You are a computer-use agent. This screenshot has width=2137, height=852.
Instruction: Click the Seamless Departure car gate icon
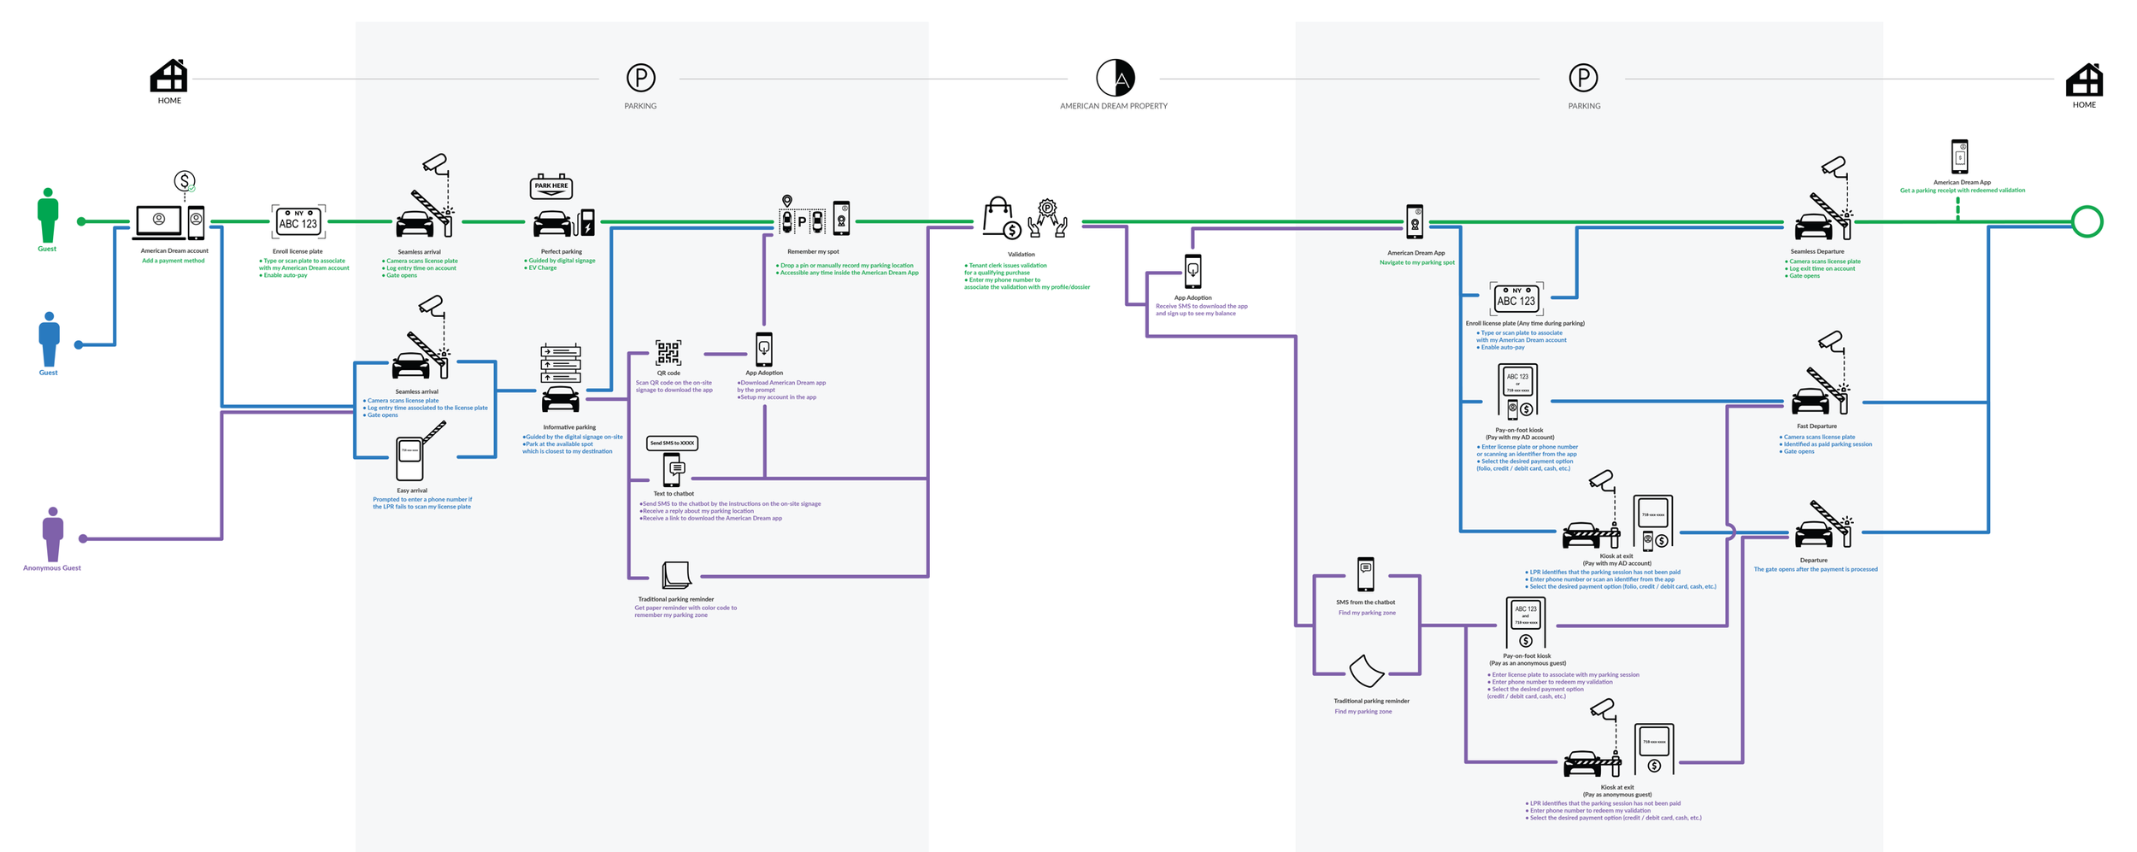(1822, 216)
